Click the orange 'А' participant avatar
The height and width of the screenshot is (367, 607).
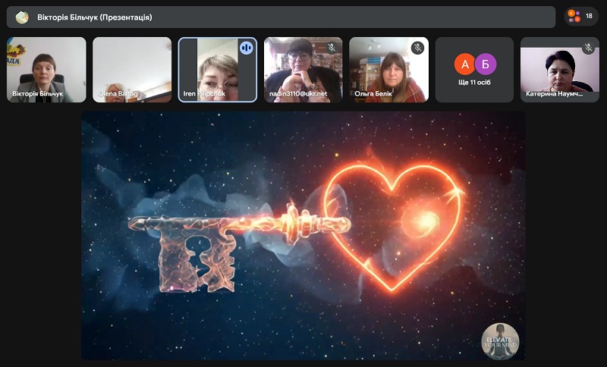tap(464, 64)
